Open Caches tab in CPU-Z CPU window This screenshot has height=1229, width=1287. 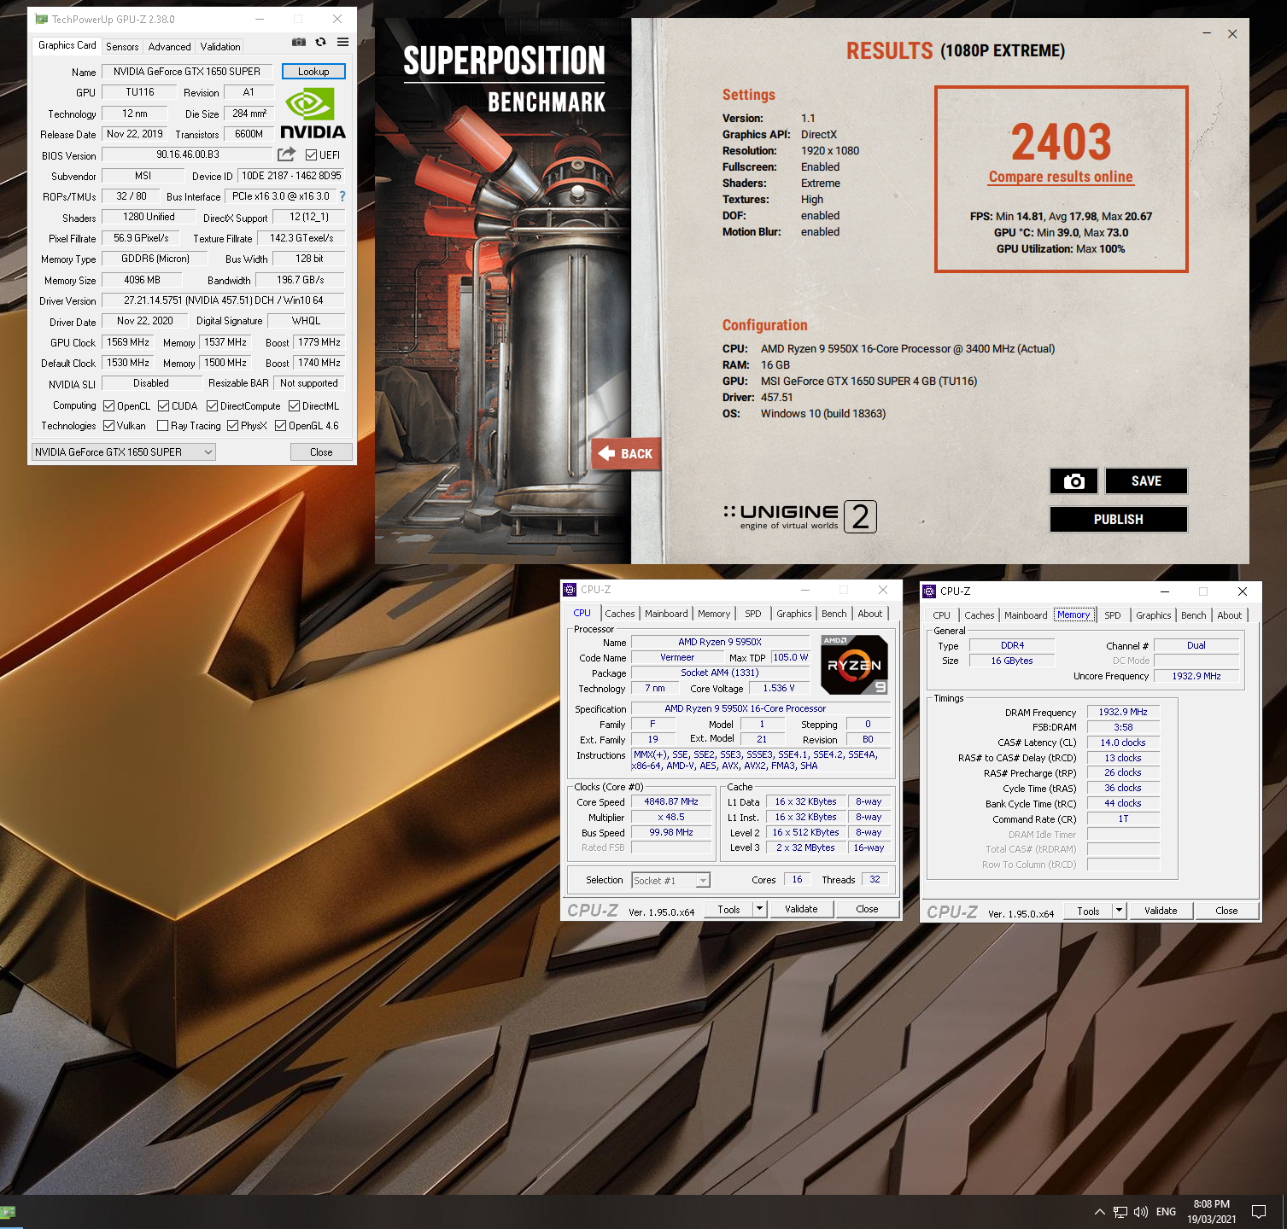[x=620, y=614]
